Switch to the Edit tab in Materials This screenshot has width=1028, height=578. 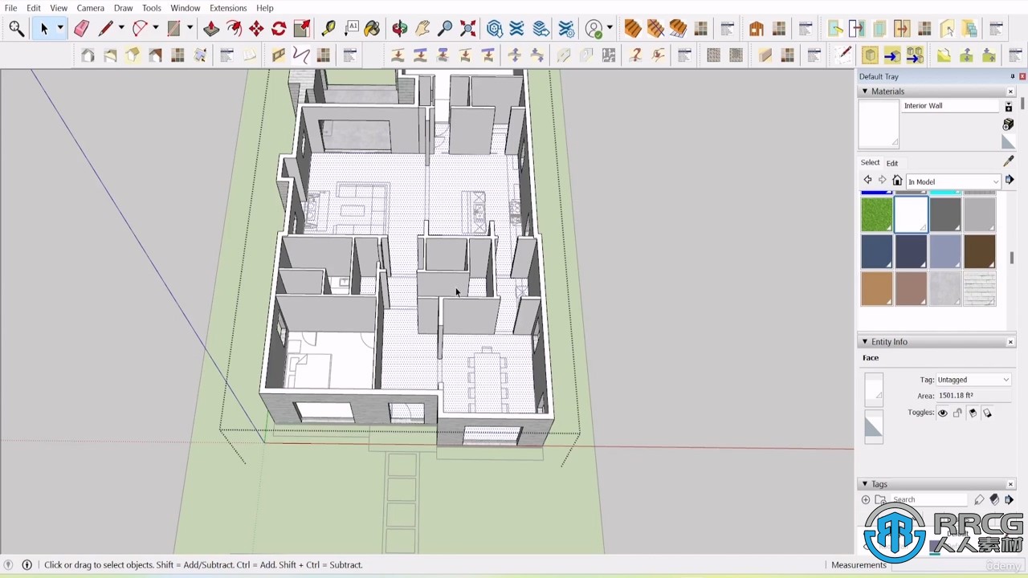point(892,163)
